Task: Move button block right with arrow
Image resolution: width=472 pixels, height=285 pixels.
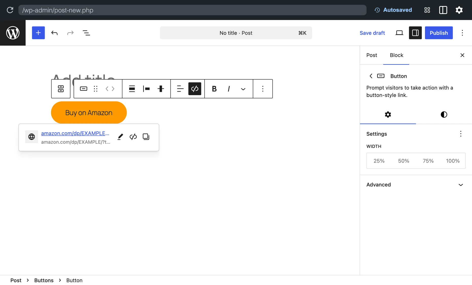Action: 113,89
